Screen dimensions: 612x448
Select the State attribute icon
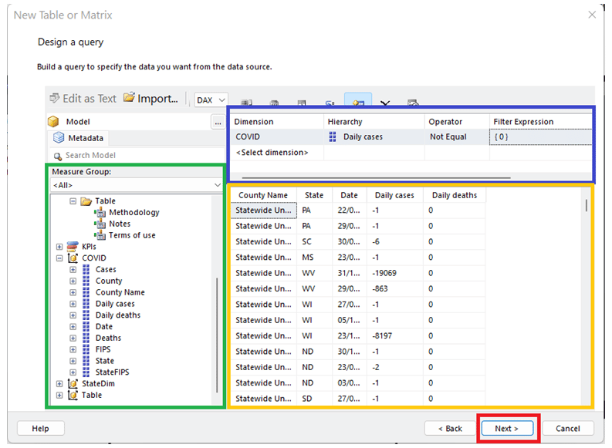click(86, 361)
